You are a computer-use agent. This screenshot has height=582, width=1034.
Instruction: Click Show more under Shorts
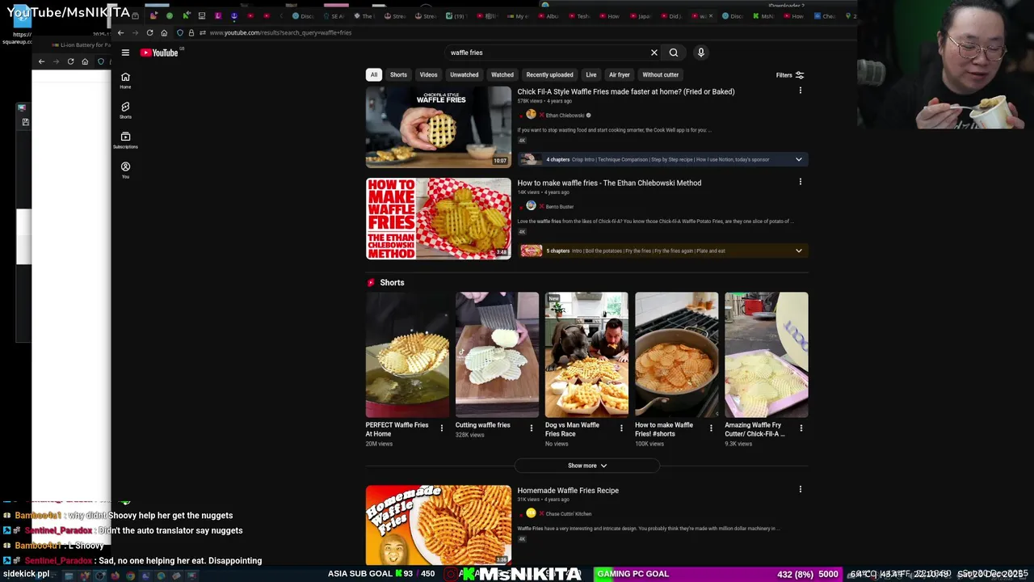coord(587,466)
